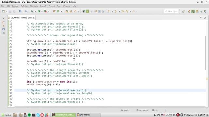The width and height of the screenshot is (209, 117).
Task: Expand the Debug configurations dropdown arrow
Action: tap(35, 11)
